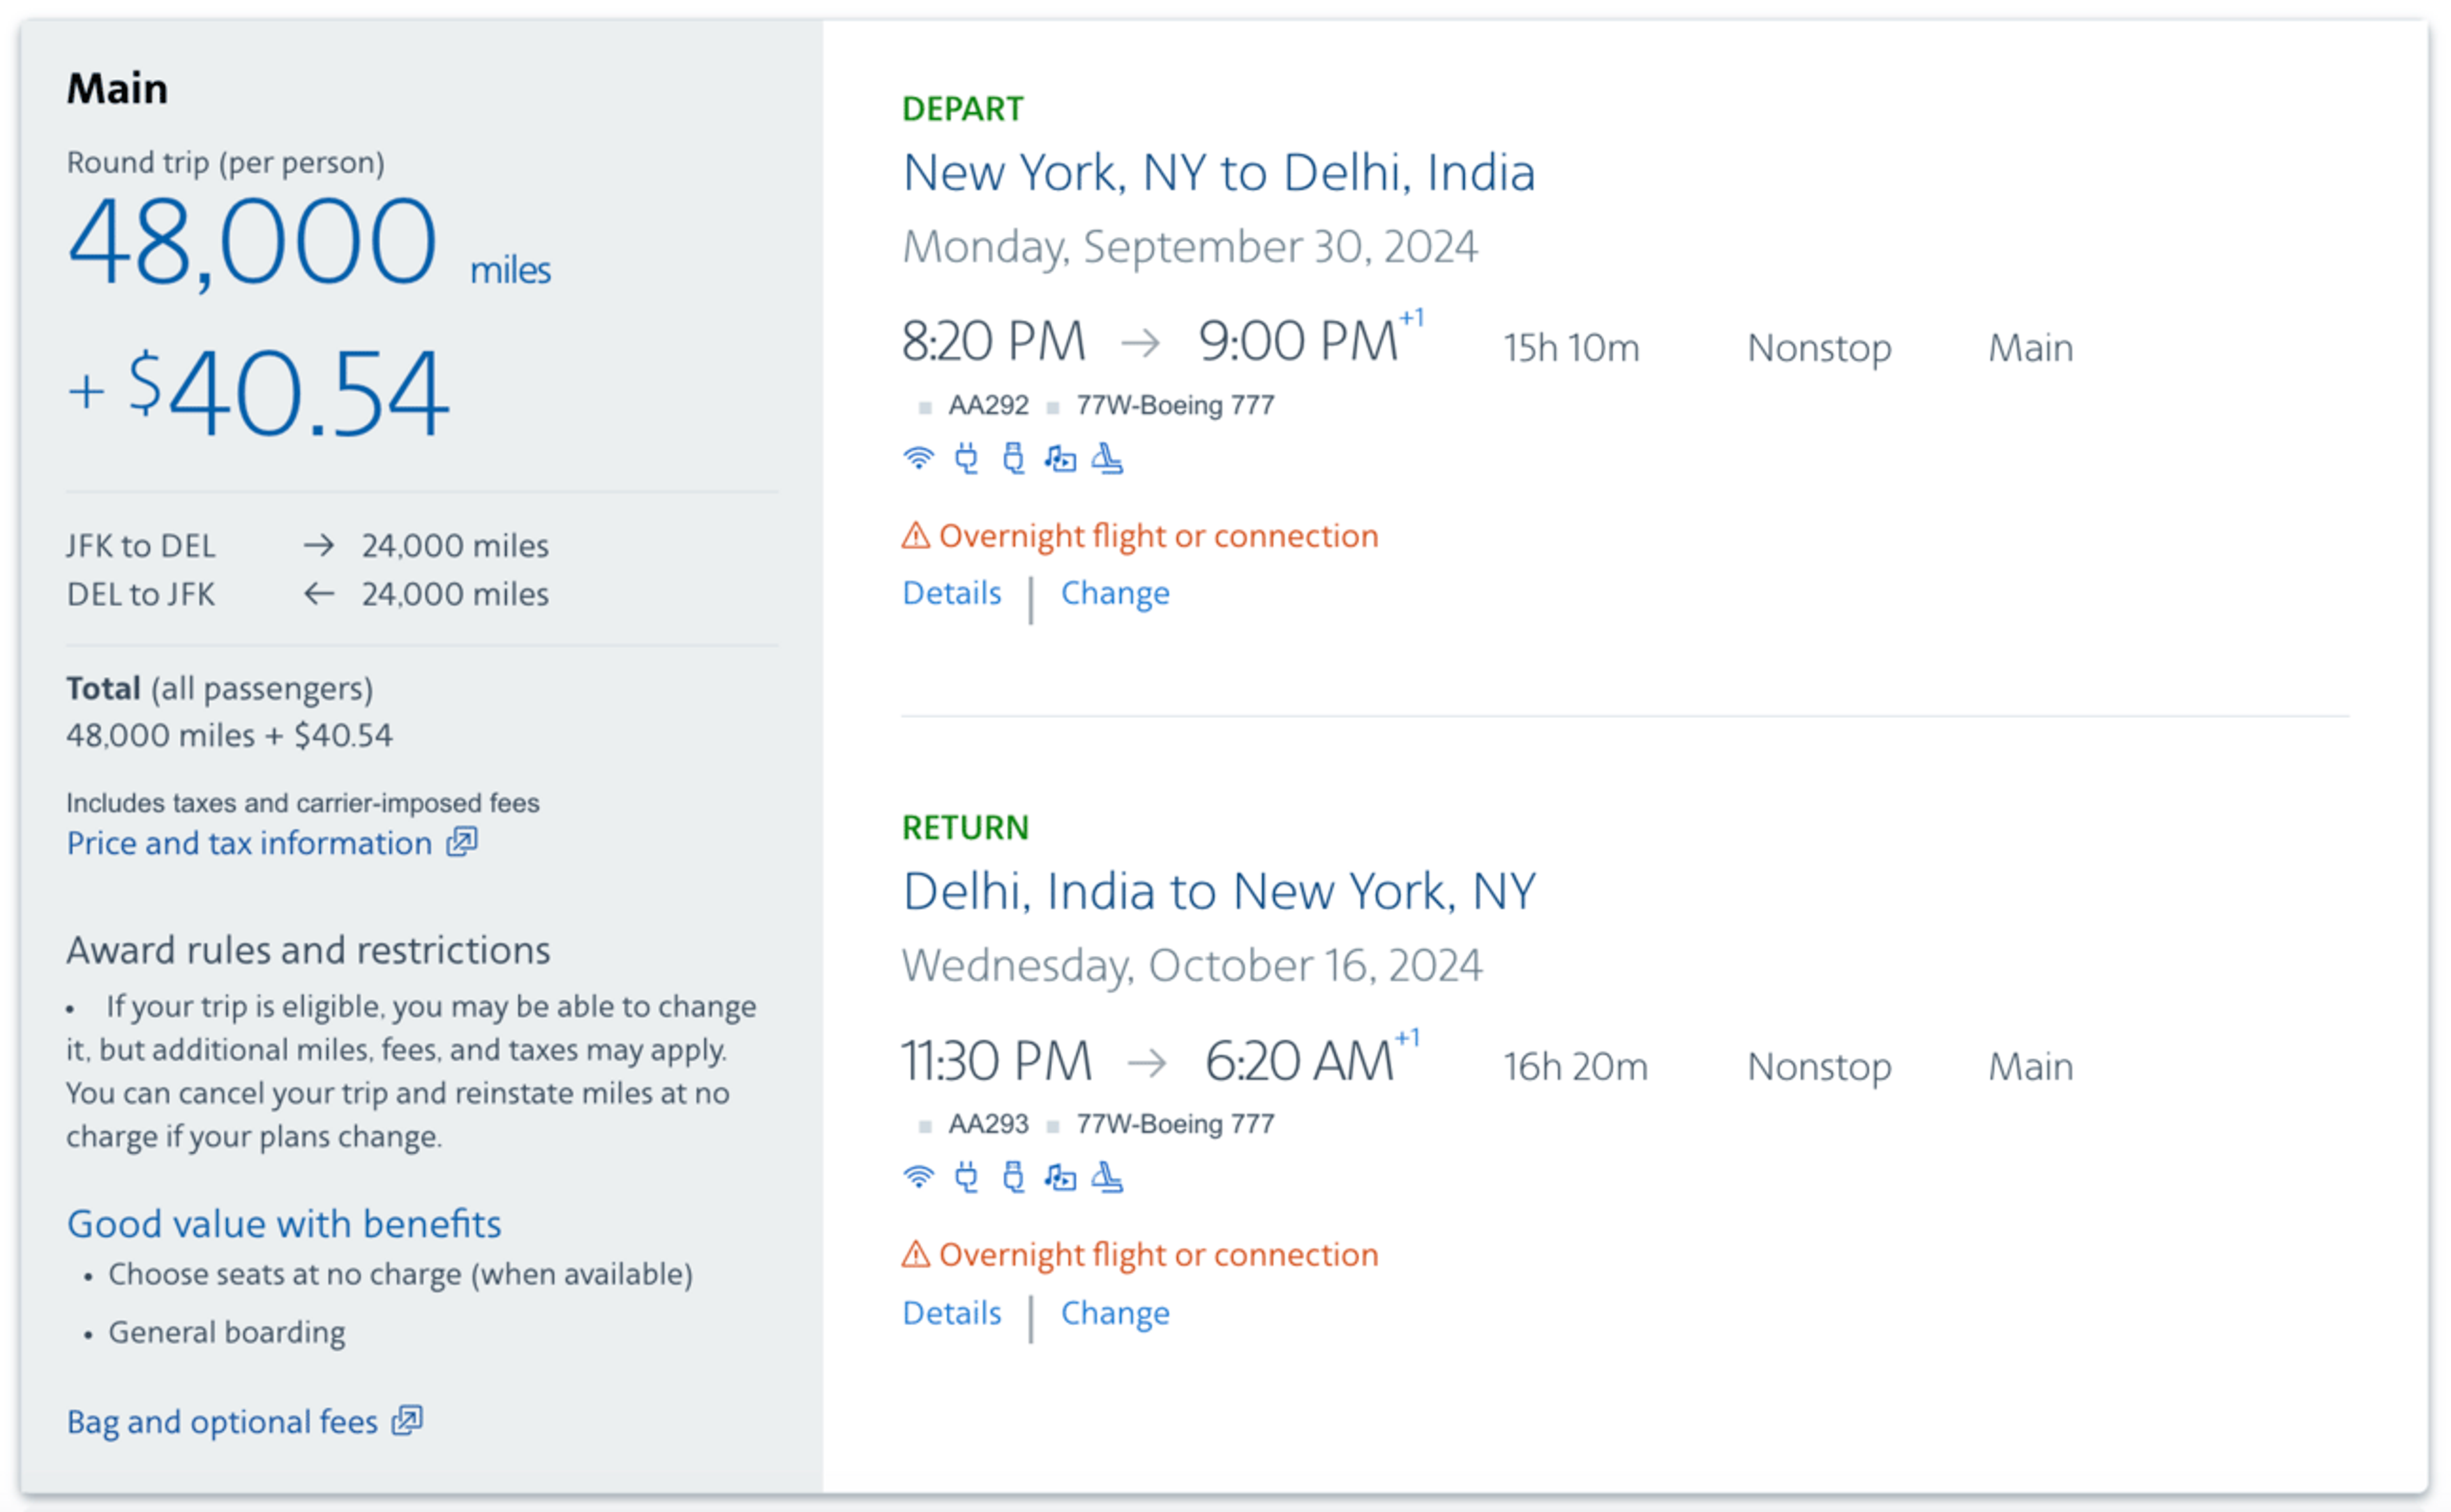
Task: Click the JFK to DEL miles row
Action: [x=307, y=546]
